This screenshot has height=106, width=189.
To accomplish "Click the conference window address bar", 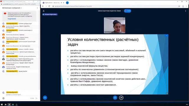I will point(115,6).
